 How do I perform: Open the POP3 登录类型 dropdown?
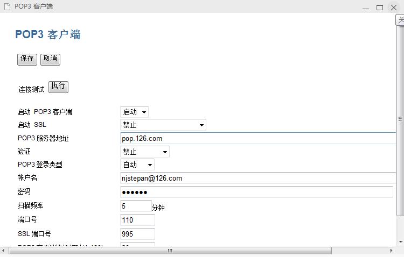point(137,165)
